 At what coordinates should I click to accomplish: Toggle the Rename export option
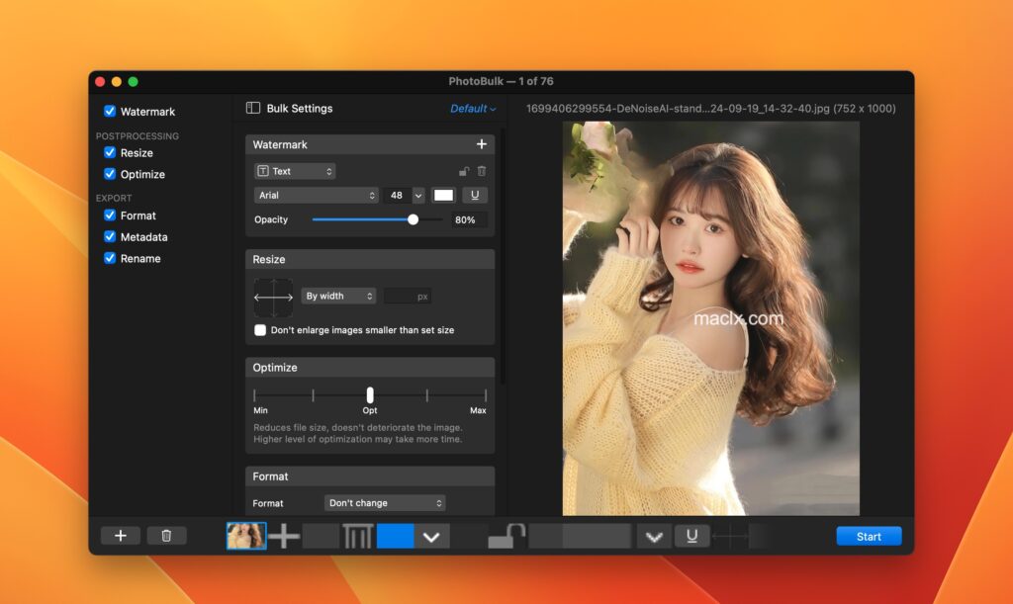pyautogui.click(x=109, y=258)
